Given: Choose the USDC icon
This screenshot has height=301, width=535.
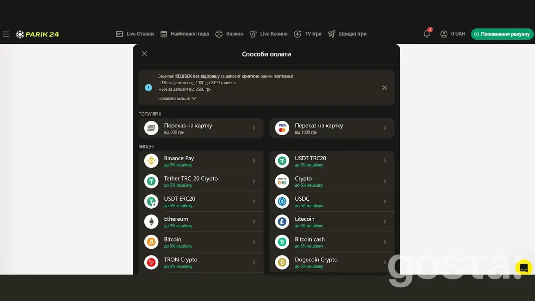Looking at the screenshot, I should [x=282, y=202].
